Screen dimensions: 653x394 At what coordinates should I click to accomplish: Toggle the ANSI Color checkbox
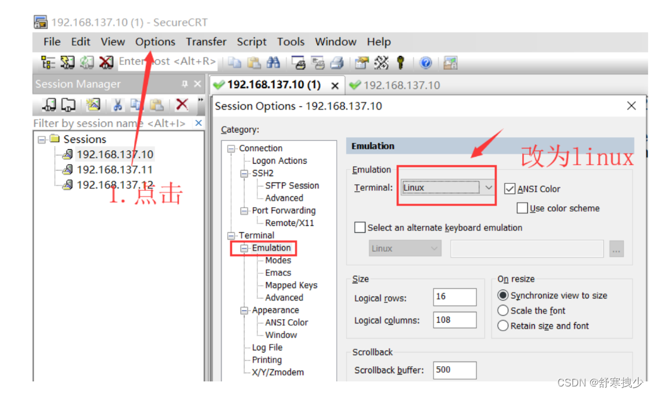tap(510, 189)
